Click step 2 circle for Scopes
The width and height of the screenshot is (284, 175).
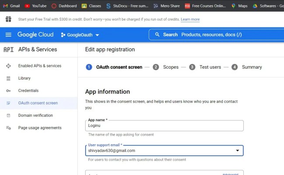156,67
